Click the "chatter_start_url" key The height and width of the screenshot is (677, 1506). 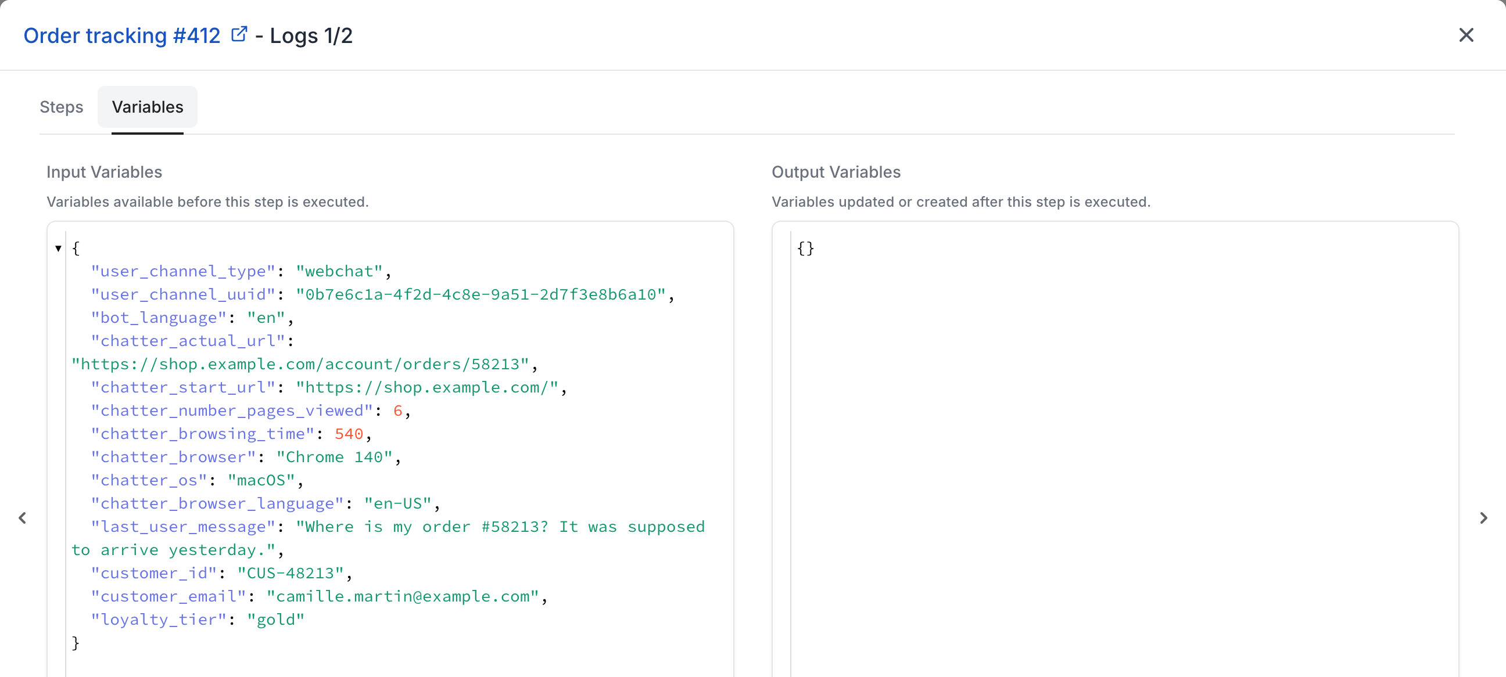click(x=183, y=387)
